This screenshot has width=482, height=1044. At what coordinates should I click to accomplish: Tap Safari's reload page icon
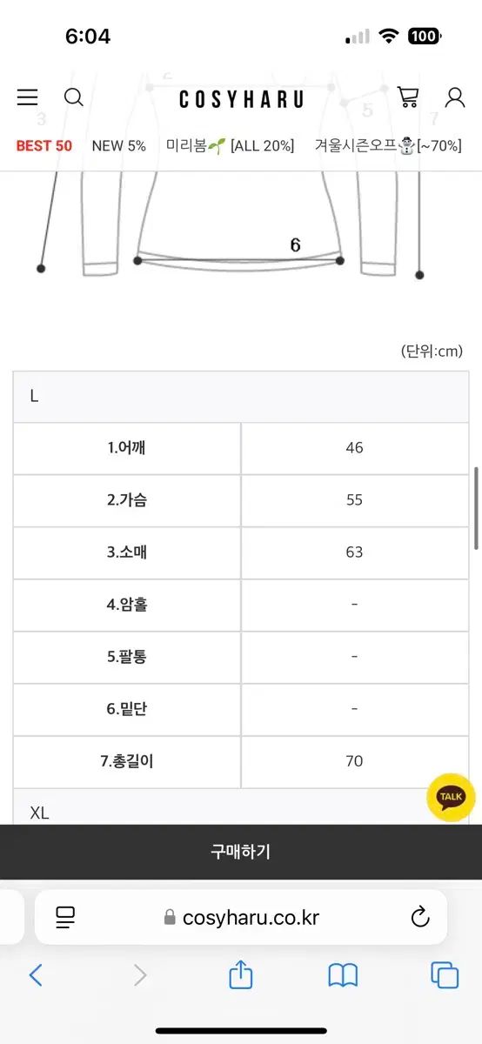pyautogui.click(x=419, y=916)
